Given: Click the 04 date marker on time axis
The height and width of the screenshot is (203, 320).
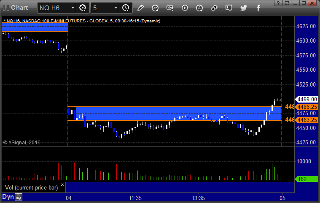Looking at the screenshot, I should (x=69, y=198).
